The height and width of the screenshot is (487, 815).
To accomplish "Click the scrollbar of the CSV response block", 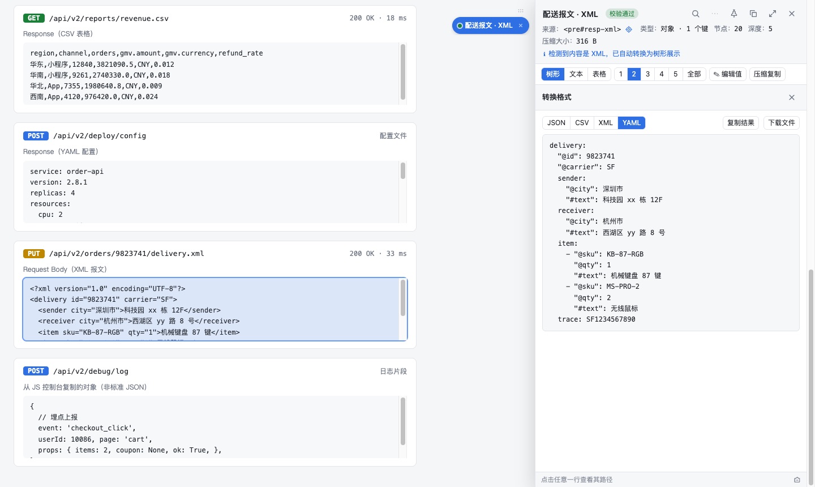I will pyautogui.click(x=403, y=72).
